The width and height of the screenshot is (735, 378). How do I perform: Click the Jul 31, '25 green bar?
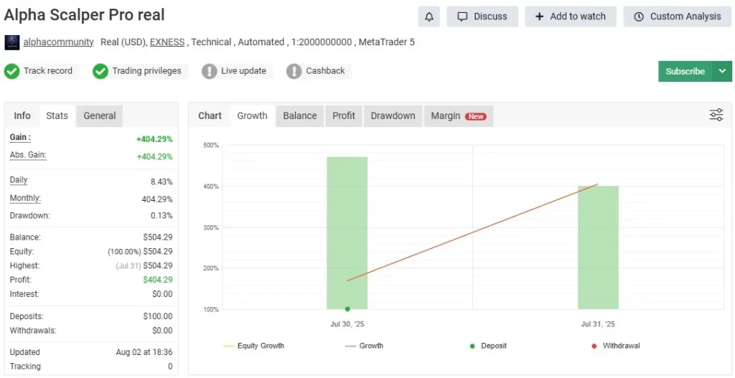(598, 247)
